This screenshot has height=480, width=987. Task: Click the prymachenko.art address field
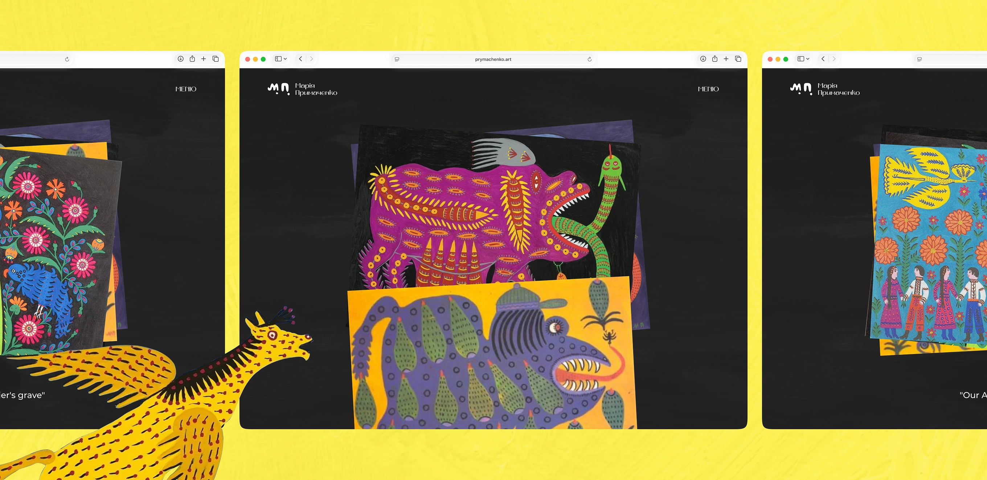point(493,59)
